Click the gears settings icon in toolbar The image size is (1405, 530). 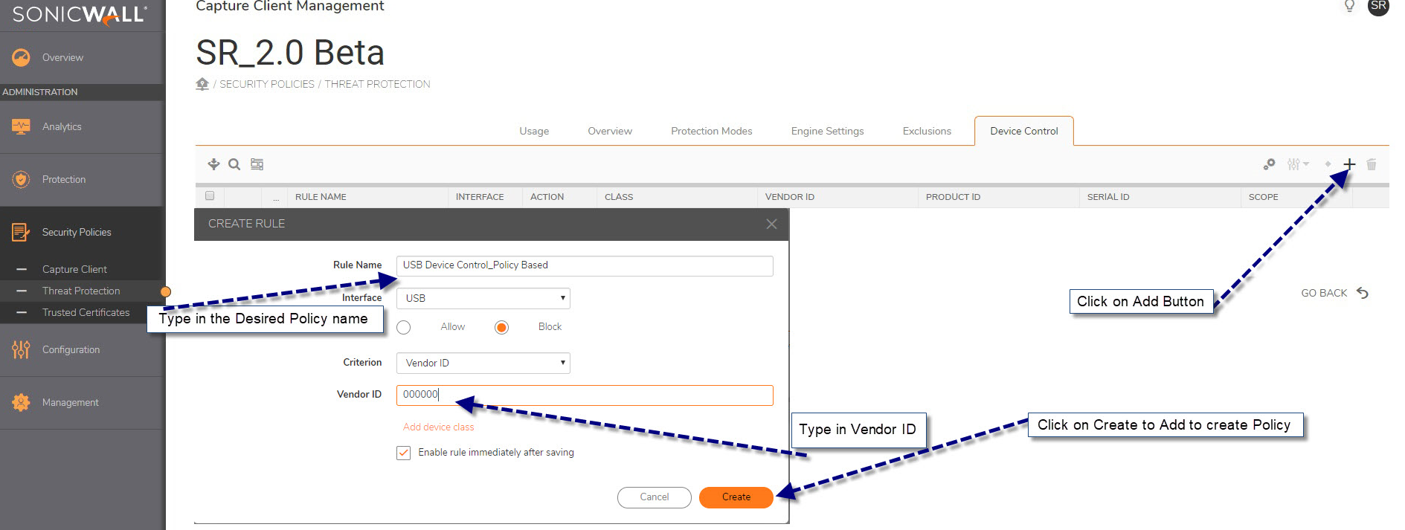click(x=1269, y=164)
